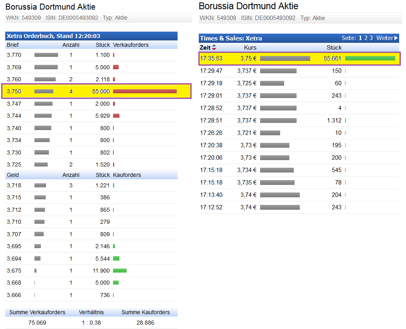Click the 'Verhältnis' label
This screenshot has width=406, height=329.
coord(91,312)
